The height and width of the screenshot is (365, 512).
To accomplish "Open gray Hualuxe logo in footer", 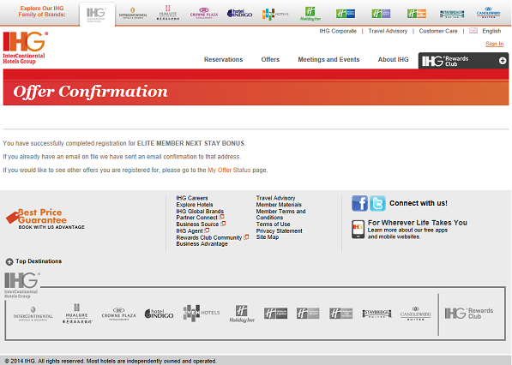I will (x=77, y=314).
